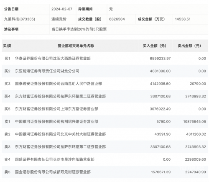Select the buy amount 1576671.39
This screenshot has height=182, width=209.
tap(161, 172)
